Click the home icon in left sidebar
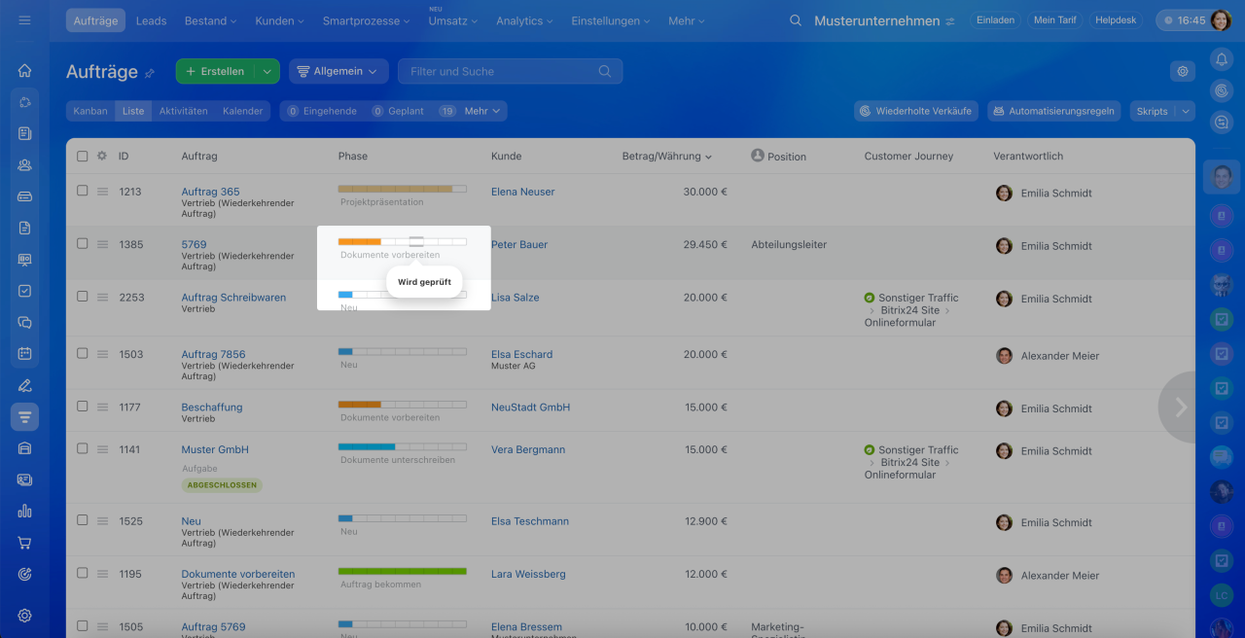Image resolution: width=1245 pixels, height=638 pixels. pos(24,70)
